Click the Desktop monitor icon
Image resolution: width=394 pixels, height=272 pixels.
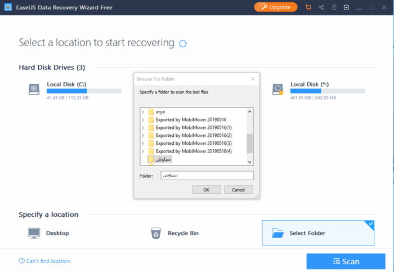(34, 233)
